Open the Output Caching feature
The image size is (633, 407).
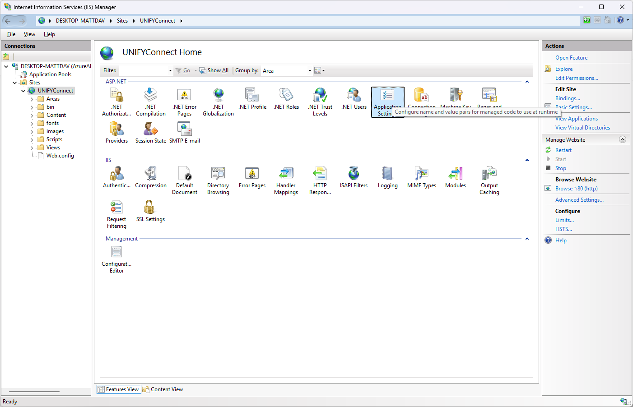pyautogui.click(x=489, y=180)
